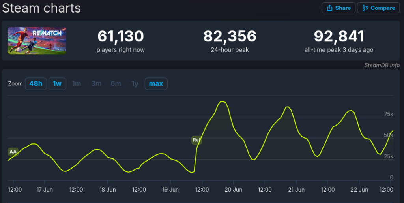Click the Rel release marker on chart
This screenshot has width=404, height=203.
196,140
